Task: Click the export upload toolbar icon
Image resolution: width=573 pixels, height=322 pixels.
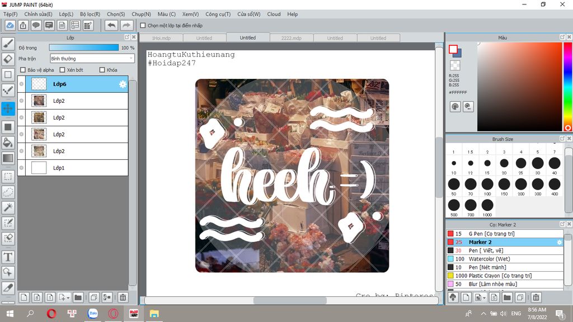Action: (x=23, y=25)
